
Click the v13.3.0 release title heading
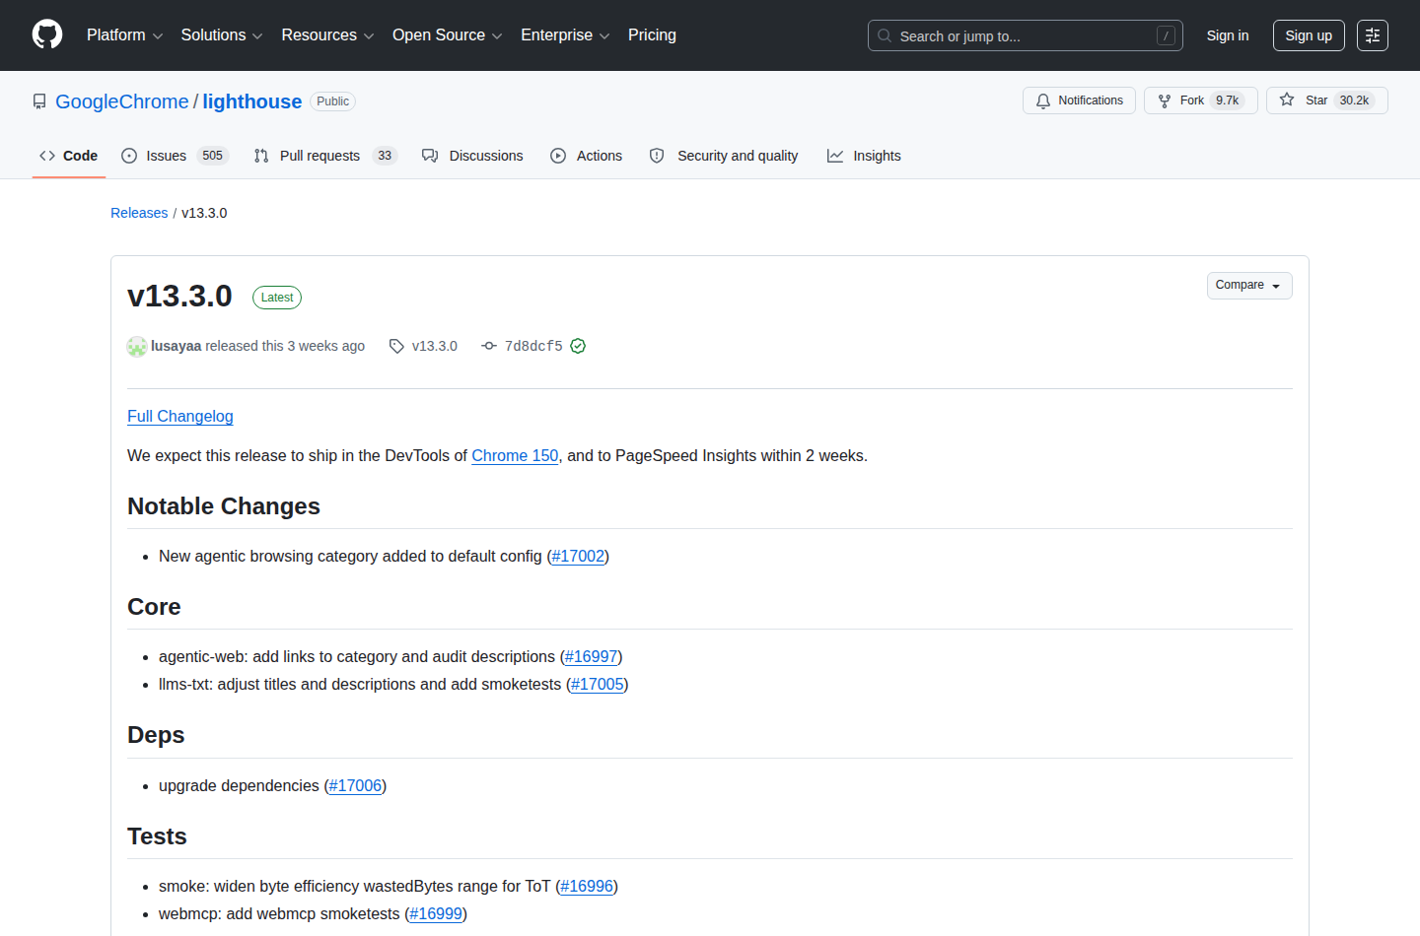179,296
